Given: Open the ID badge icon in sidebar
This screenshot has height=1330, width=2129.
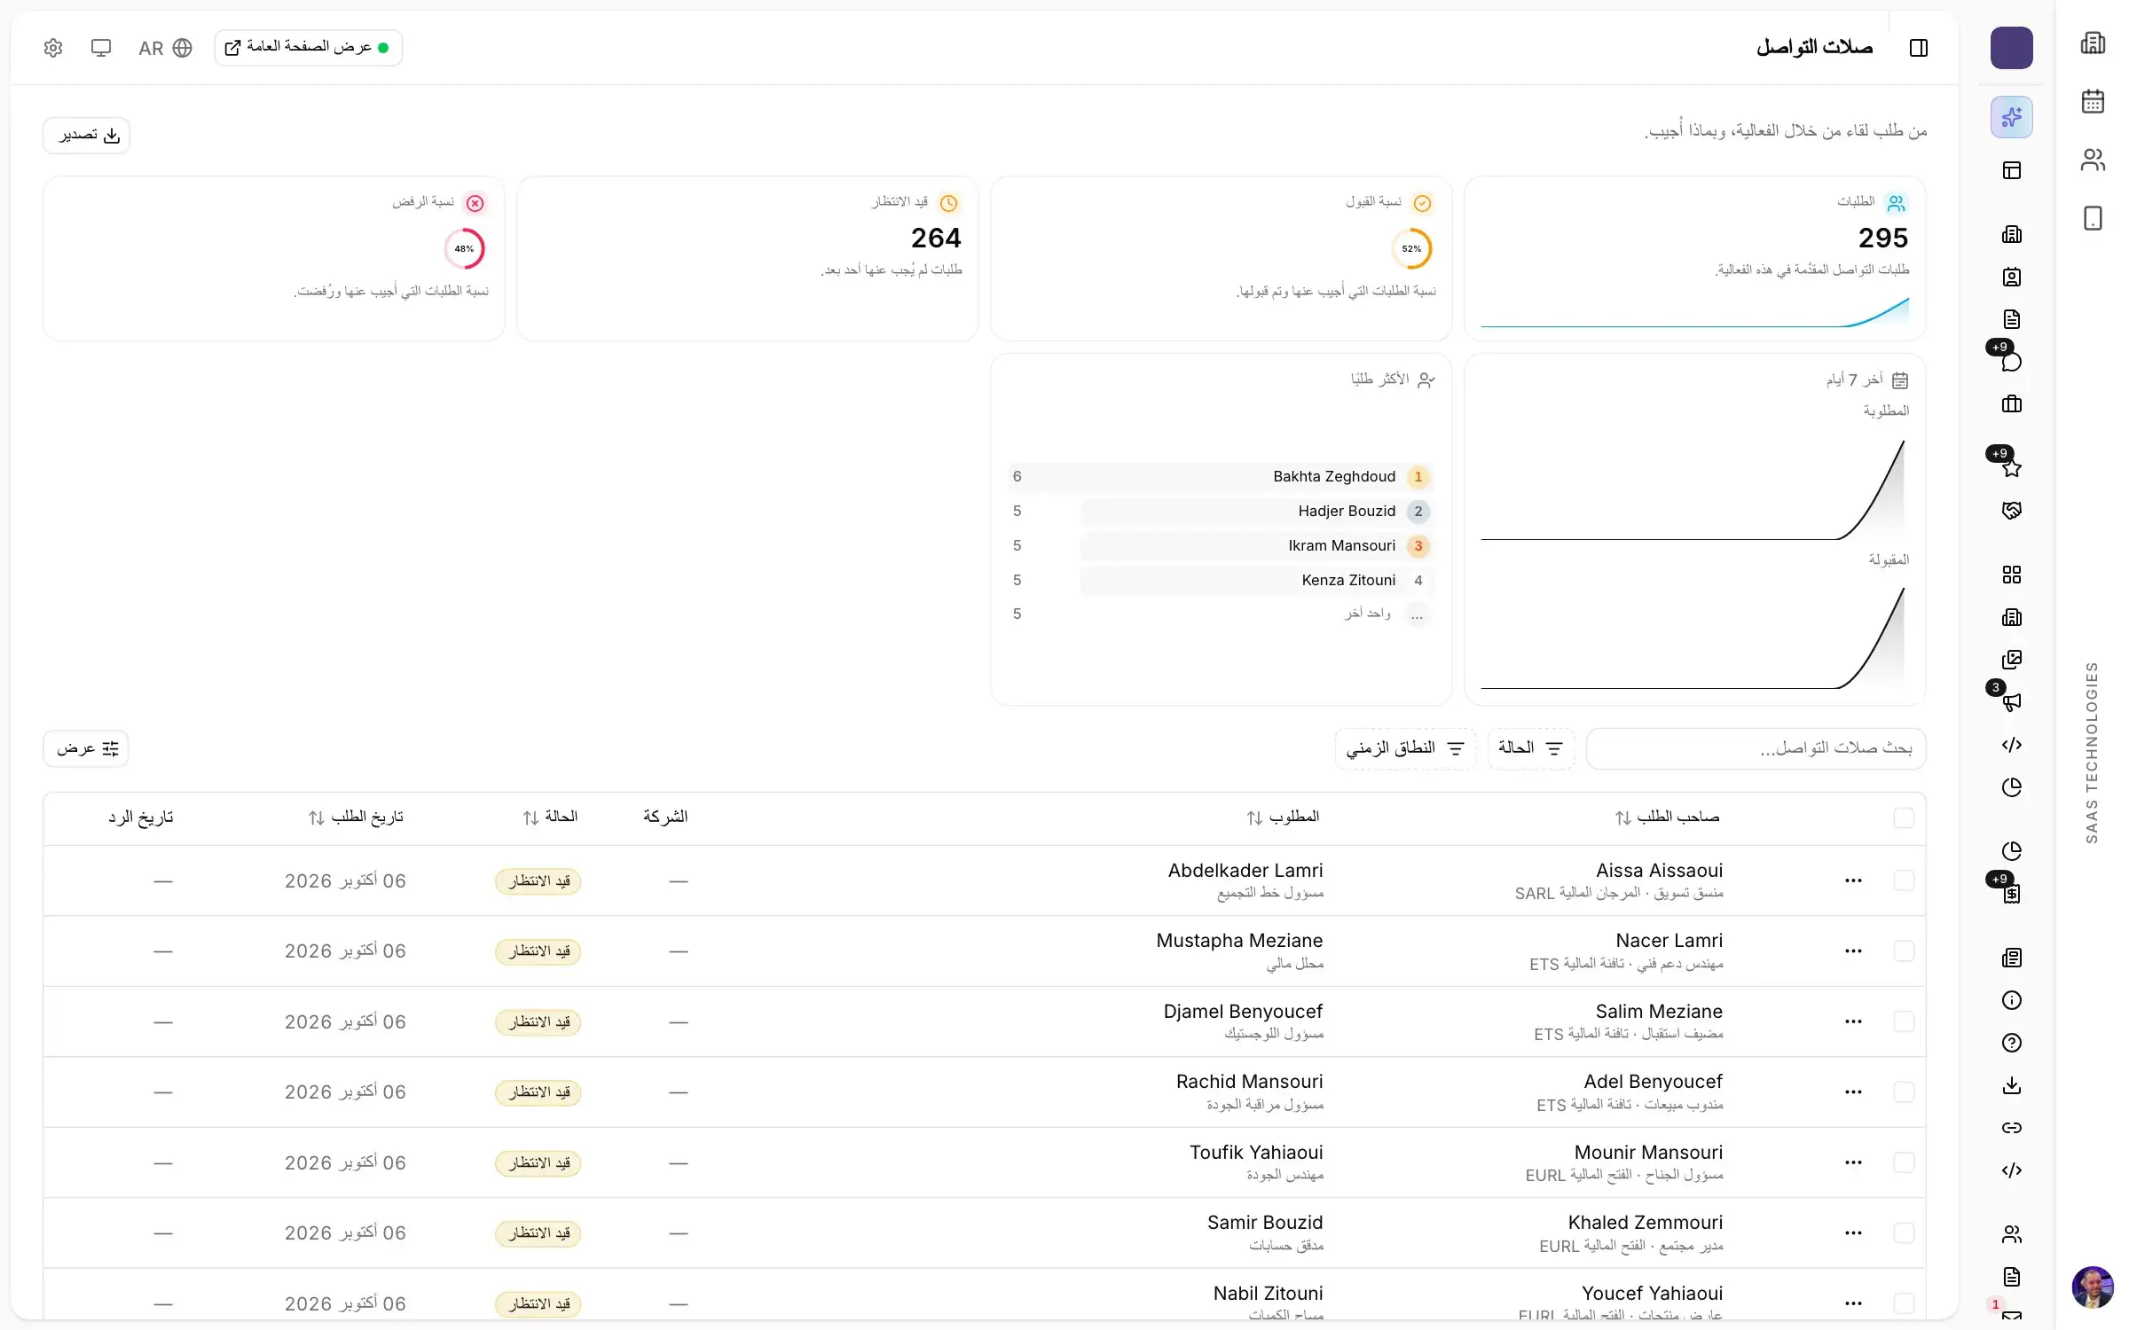Looking at the screenshot, I should pos(2011,277).
